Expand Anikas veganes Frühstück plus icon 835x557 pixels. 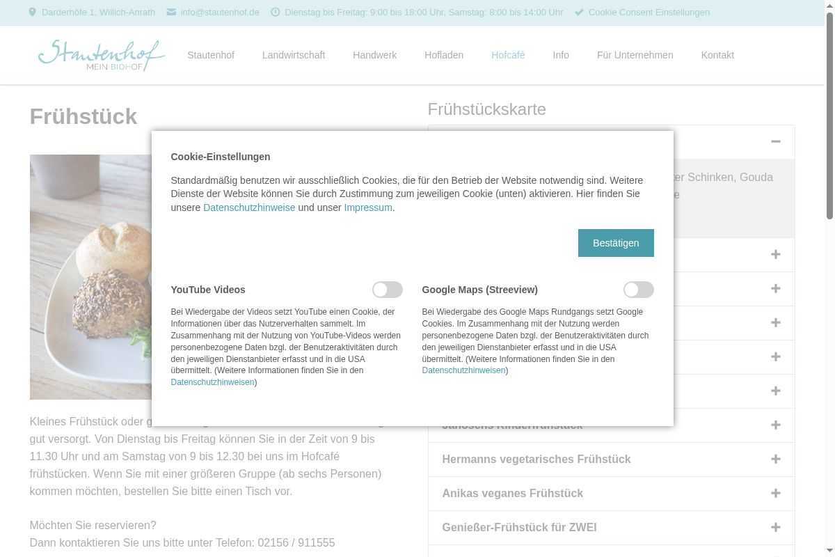775,493
